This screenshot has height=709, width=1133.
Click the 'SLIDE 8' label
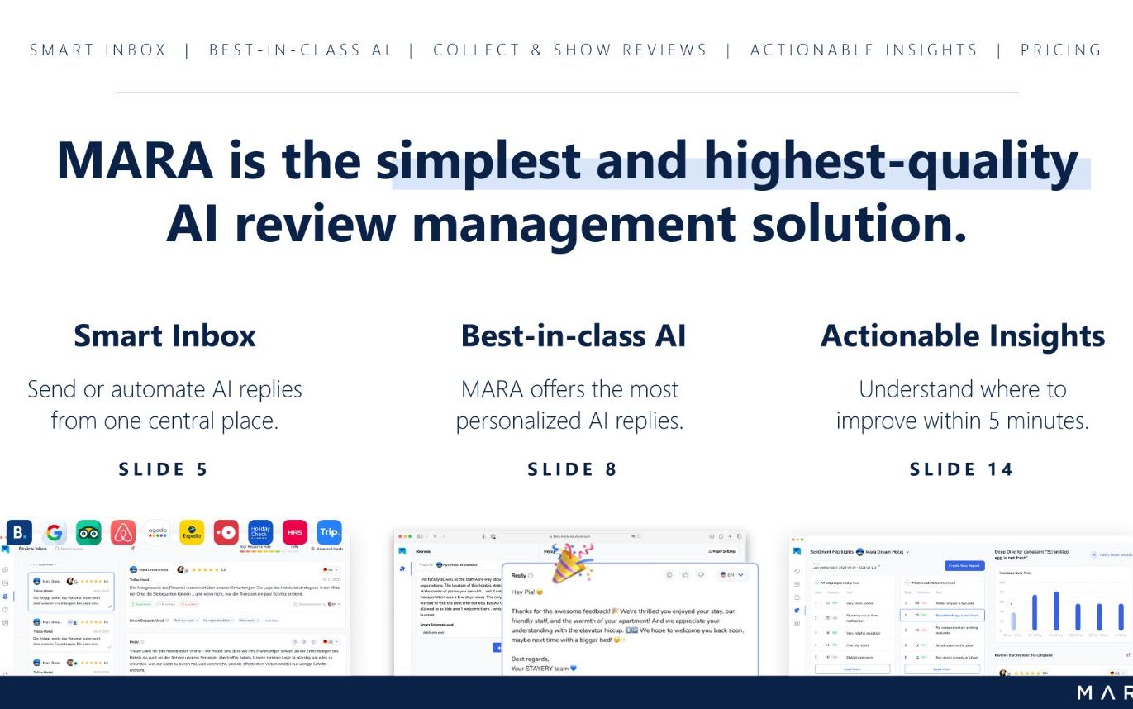pyautogui.click(x=573, y=469)
